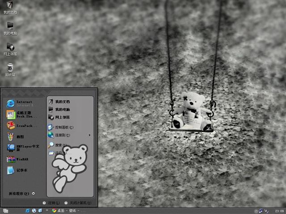This screenshot has height=214, width=286.
Task: Expand the quick launch overflow chevron
Action: (47, 210)
